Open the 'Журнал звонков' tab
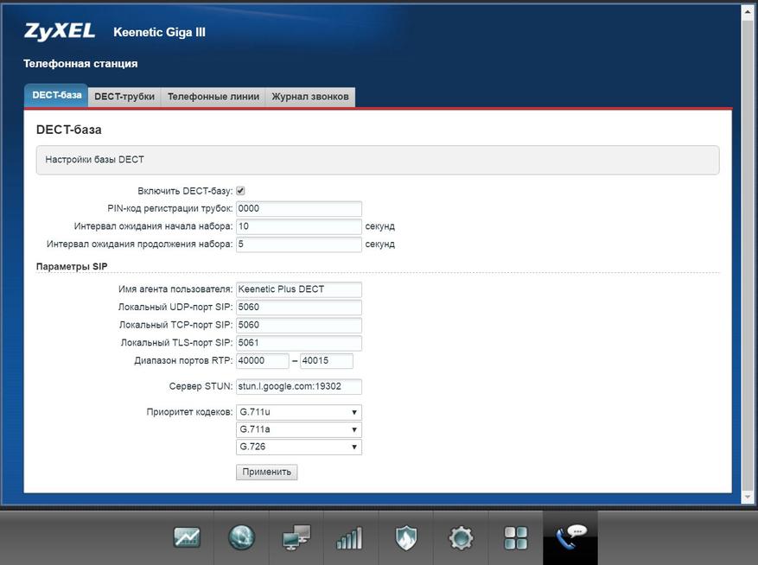 310,97
